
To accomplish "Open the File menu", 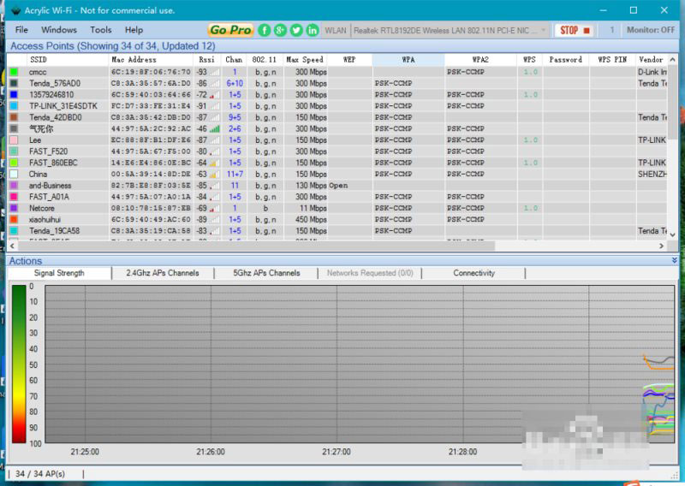I will click(21, 30).
